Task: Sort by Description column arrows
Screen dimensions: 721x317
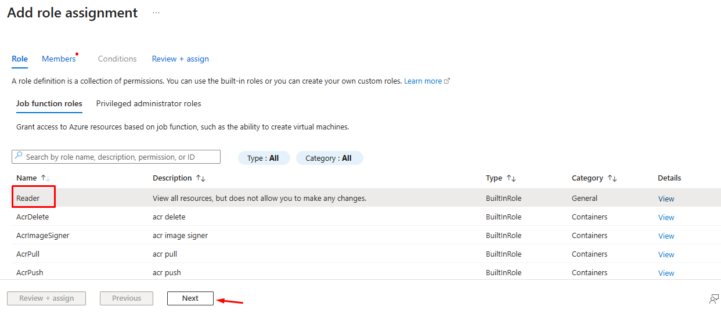Action: (201, 178)
